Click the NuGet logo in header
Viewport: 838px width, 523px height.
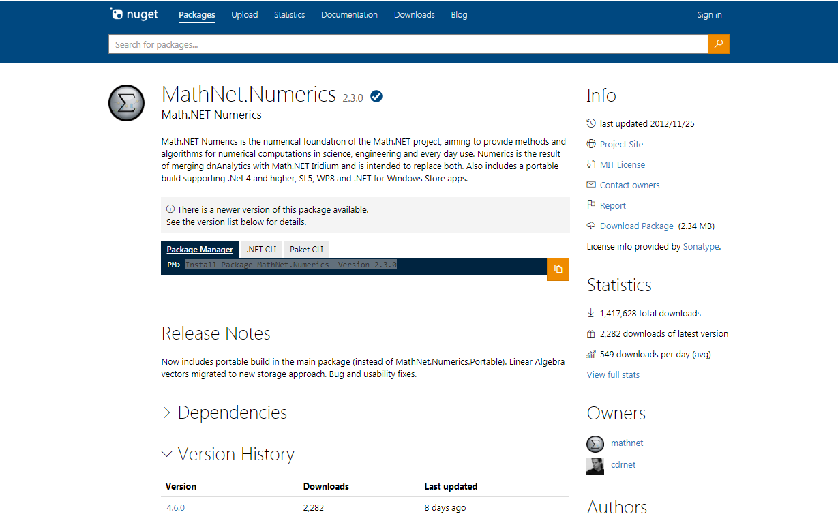pos(134,14)
